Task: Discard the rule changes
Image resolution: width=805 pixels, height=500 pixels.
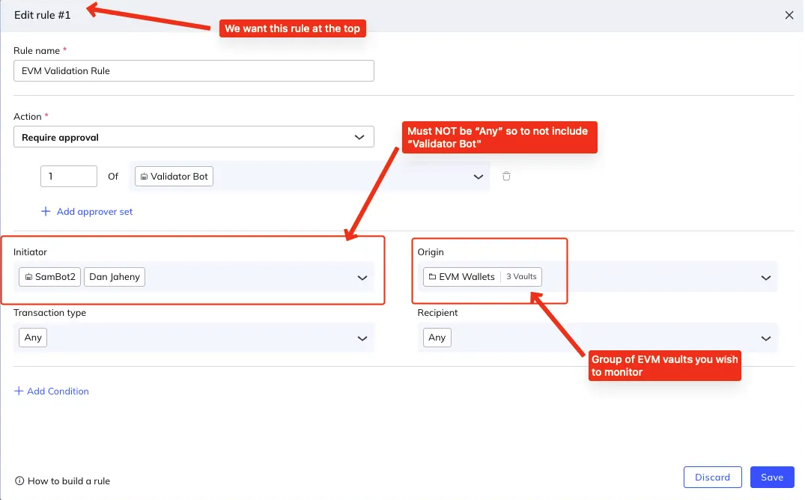Action: point(712,478)
